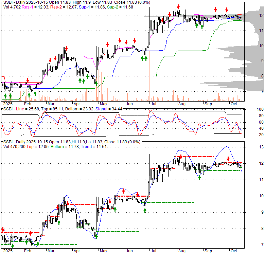The image size is (265, 253).
Task: Click the 100 mark on oscillator axis
Action: [x=260, y=109]
